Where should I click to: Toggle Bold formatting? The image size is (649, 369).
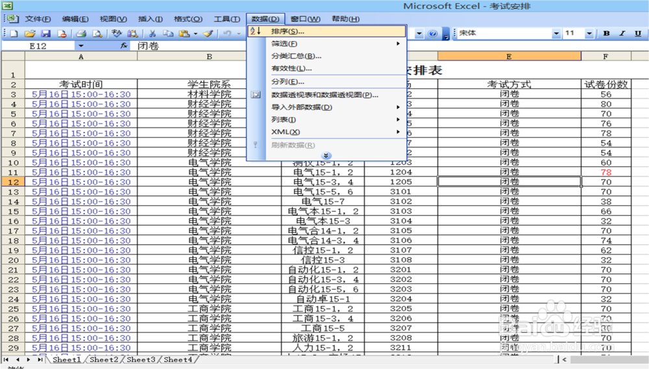[x=606, y=33]
